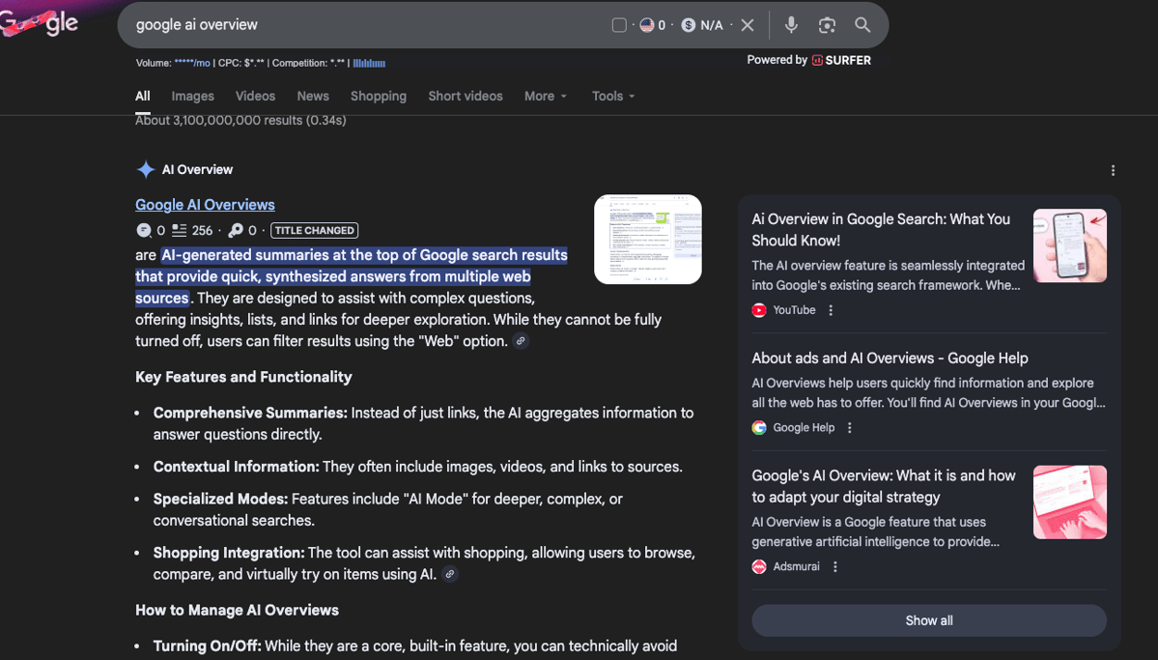
Task: Click the dollar sign CPC icon
Action: point(689,25)
